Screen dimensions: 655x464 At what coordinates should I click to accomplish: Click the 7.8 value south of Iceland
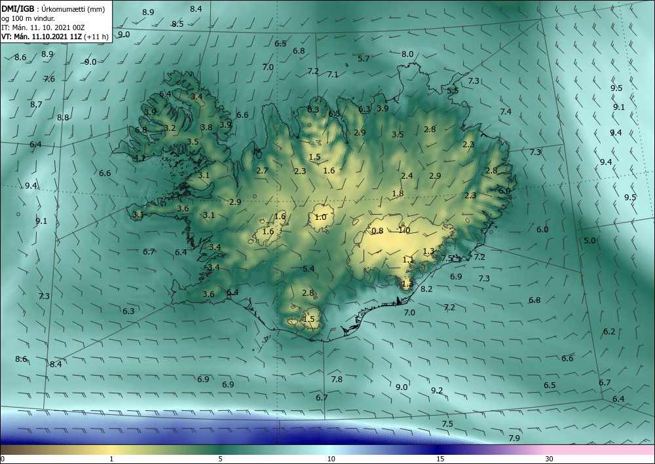[337, 380]
